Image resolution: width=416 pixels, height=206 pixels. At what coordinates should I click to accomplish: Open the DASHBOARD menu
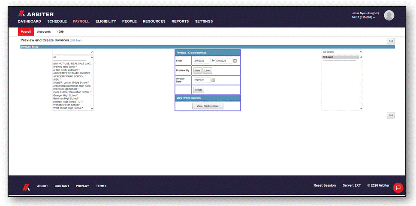click(30, 21)
